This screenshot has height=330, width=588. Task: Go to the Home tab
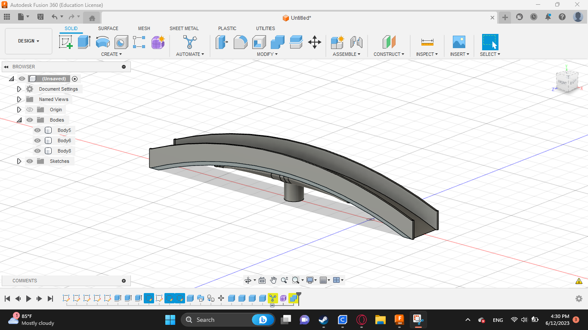(92, 18)
